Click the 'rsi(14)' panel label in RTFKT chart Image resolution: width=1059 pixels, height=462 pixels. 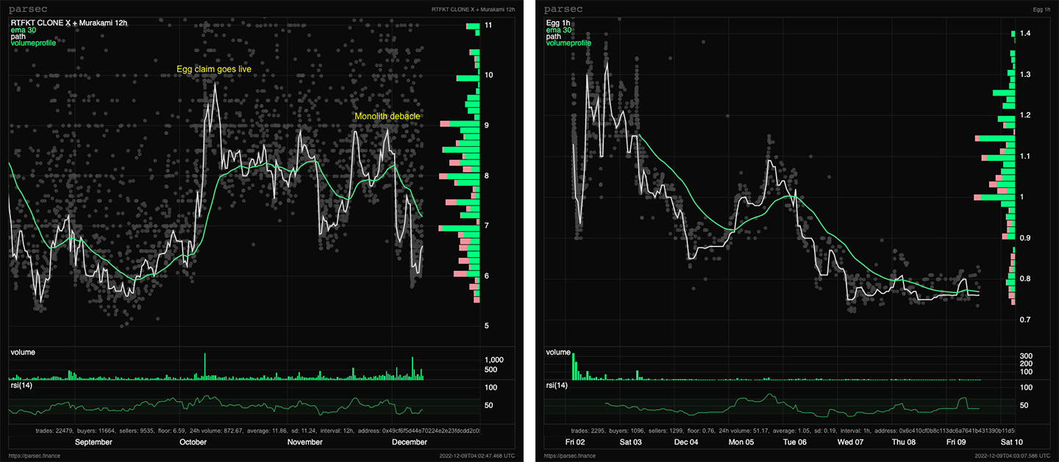(x=21, y=385)
